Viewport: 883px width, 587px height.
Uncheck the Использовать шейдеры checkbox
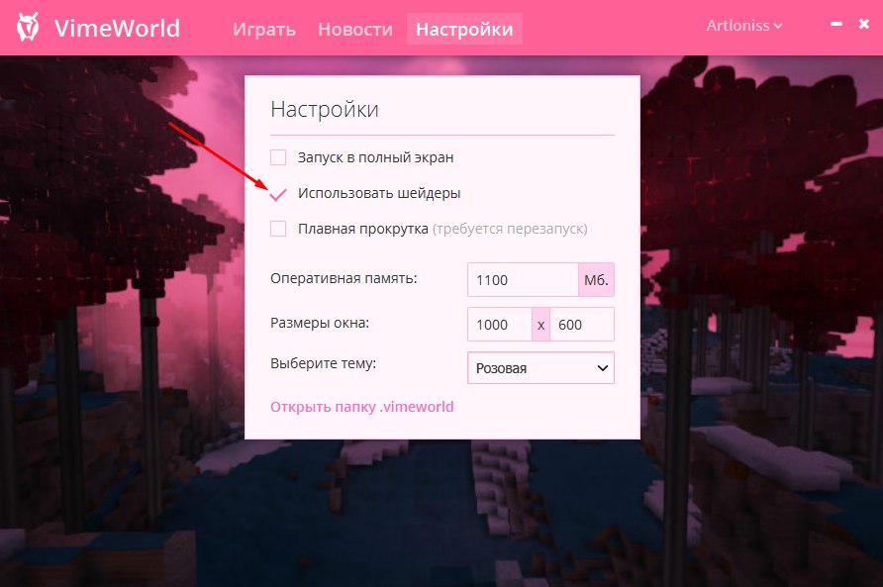(x=278, y=193)
